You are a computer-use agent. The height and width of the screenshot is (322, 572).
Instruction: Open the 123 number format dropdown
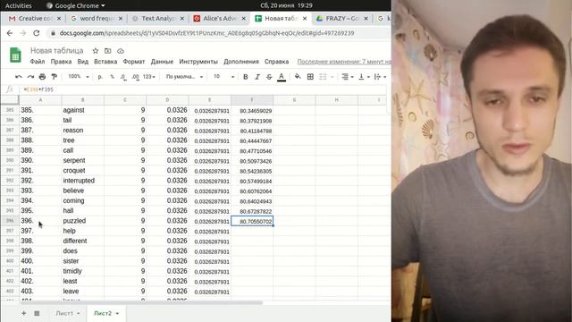click(x=149, y=77)
